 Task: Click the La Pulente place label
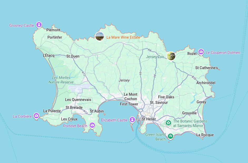click(52, 111)
